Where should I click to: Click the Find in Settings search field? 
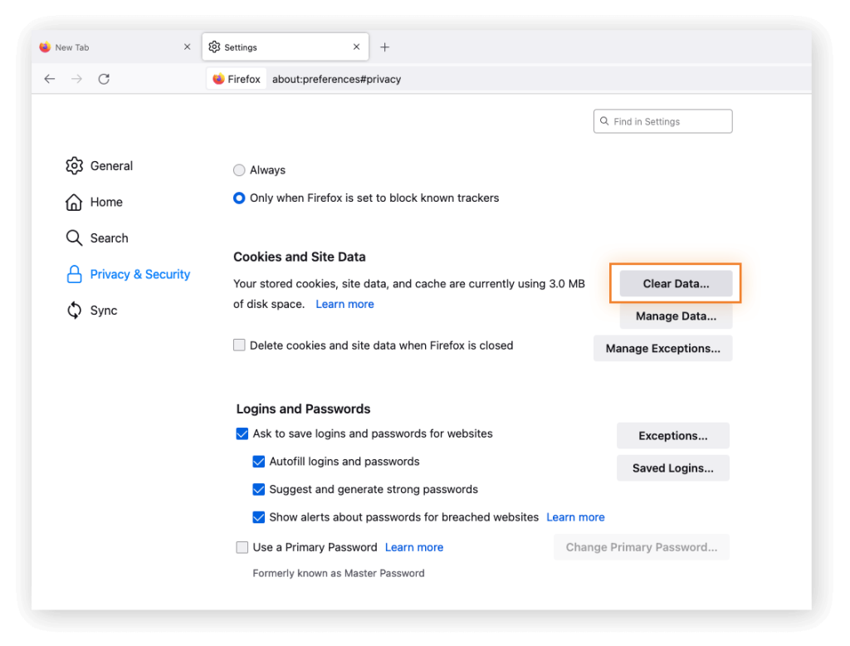click(x=663, y=121)
